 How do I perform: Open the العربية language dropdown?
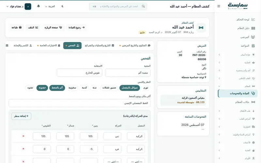tap(50, 6)
